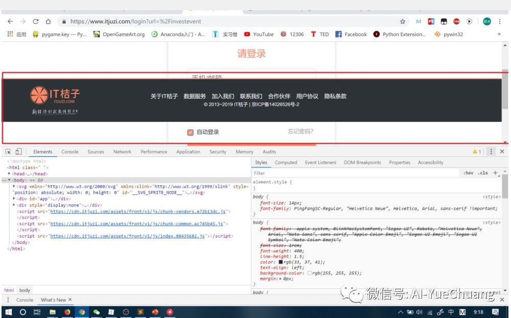511x318 pixels.
Task: Toggle the :hov element state panel
Action: [x=468, y=173]
